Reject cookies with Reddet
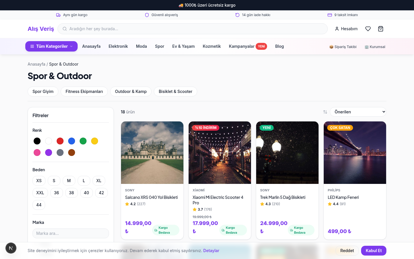The height and width of the screenshot is (259, 414). tap(347, 251)
